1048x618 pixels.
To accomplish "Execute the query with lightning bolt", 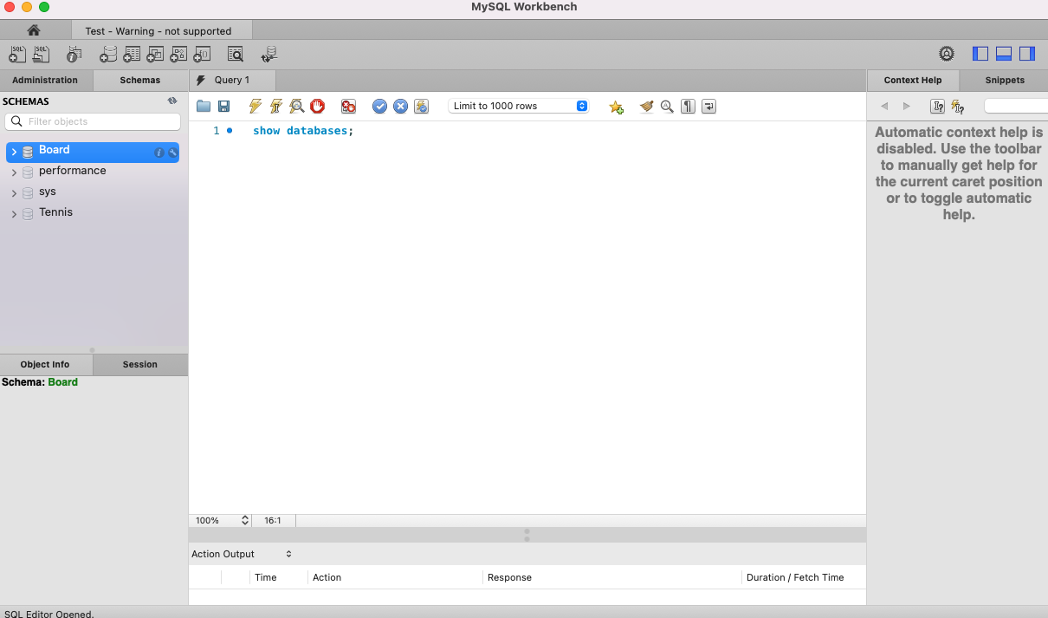I will coord(255,107).
